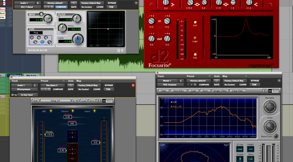Open the Dee Basic 2 preset dropdown
Screen dimensions: 293x162
[53, 85]
